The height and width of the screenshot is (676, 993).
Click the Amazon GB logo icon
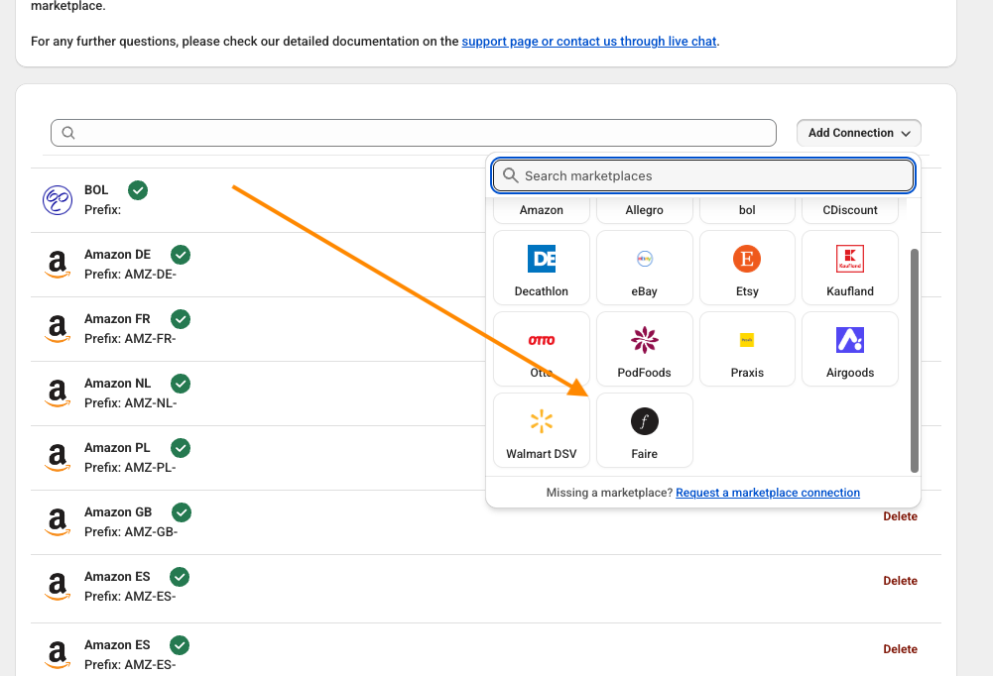(58, 521)
